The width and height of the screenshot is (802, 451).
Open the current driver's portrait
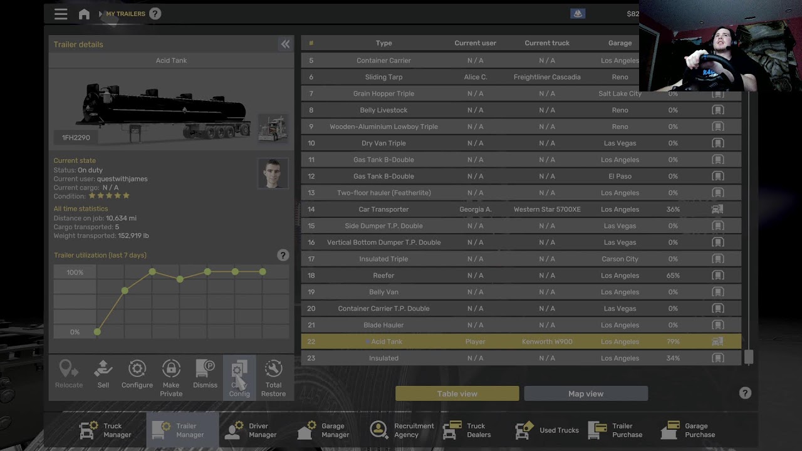(273, 174)
